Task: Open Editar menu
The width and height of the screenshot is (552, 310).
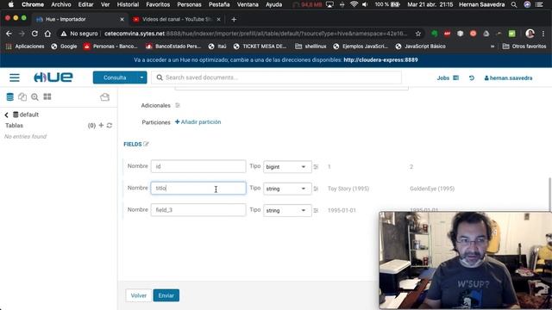Action: (x=85, y=4)
